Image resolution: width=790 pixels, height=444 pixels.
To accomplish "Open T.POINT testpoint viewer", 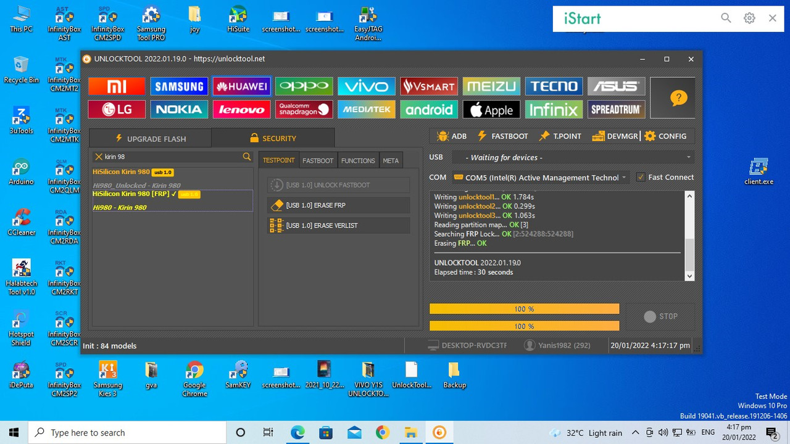I will point(560,136).
